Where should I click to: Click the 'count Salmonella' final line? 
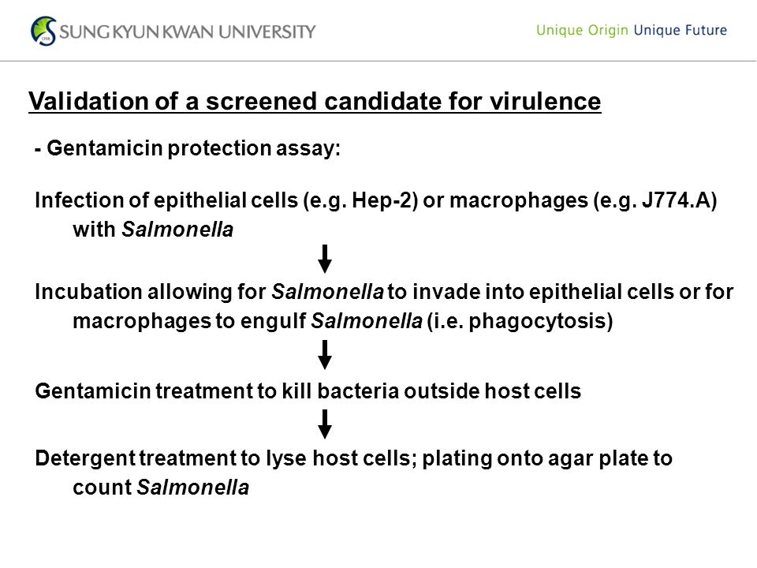[x=161, y=488]
